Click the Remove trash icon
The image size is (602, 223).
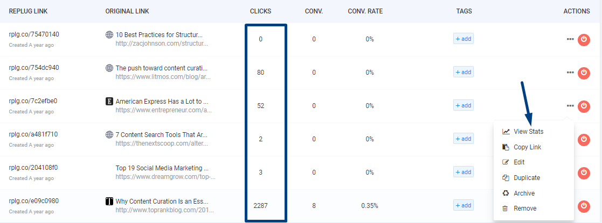click(x=506, y=208)
